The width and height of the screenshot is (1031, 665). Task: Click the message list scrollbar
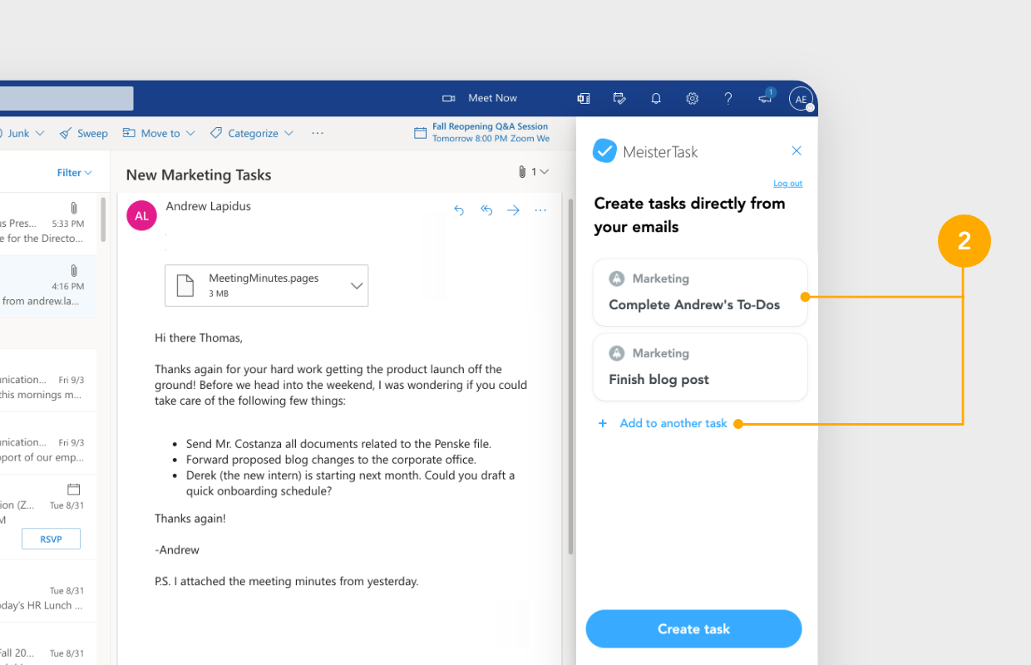tap(103, 219)
